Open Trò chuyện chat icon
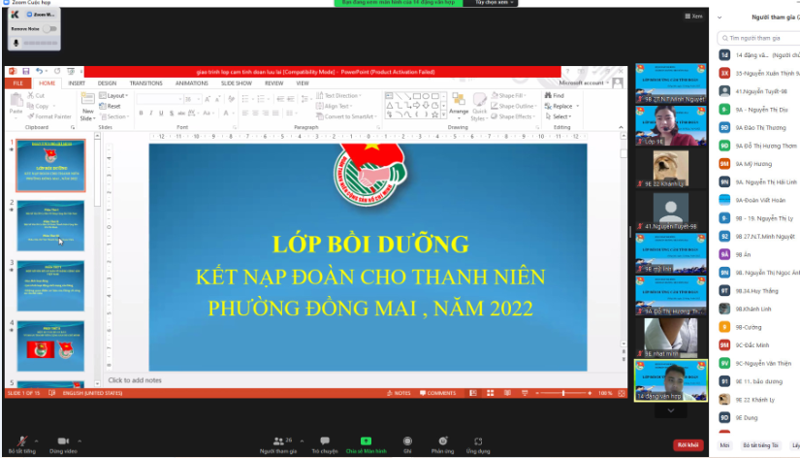 click(x=325, y=441)
